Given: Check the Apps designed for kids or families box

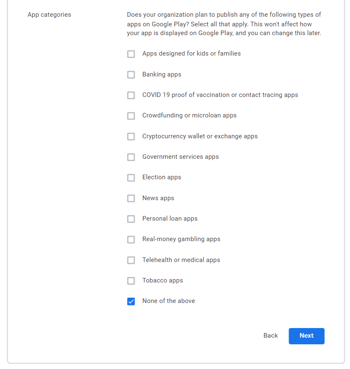Looking at the screenshot, I should 131,54.
